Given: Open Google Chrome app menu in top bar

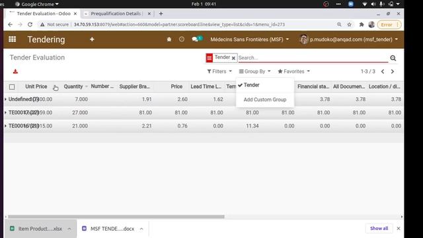Looking at the screenshot, I should pyautogui.click(x=37, y=4).
